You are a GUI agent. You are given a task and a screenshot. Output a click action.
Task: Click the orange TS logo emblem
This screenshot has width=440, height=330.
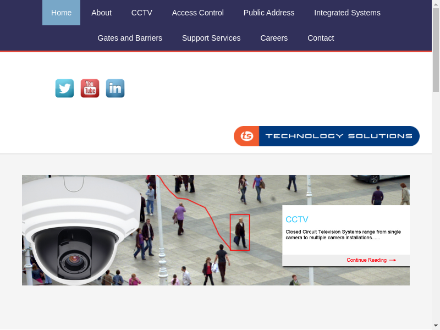pos(247,136)
